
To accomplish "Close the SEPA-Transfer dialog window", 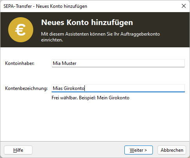I will (x=184, y=6).
